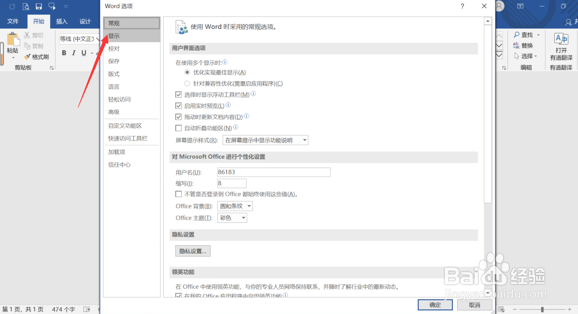The width and height of the screenshot is (578, 314).
Task: Click info icon beside update document while dragging
Action: point(246,116)
